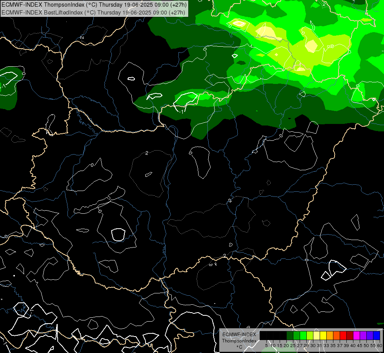Click the legend tick value 27
The width and height of the screenshot is (384, 353).
(300, 346)
